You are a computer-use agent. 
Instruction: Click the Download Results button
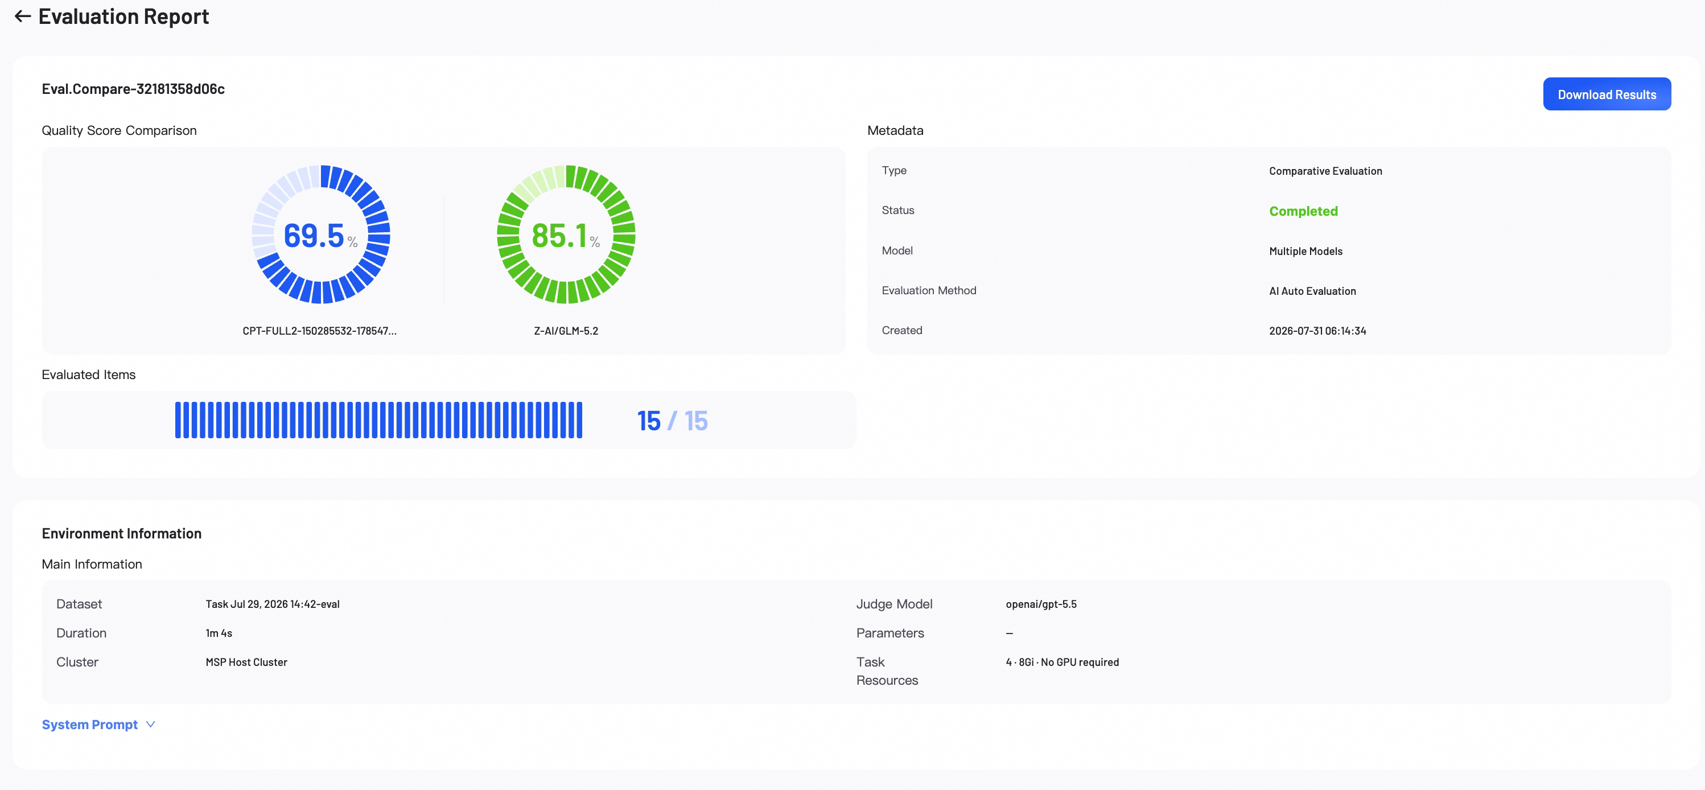(1607, 94)
